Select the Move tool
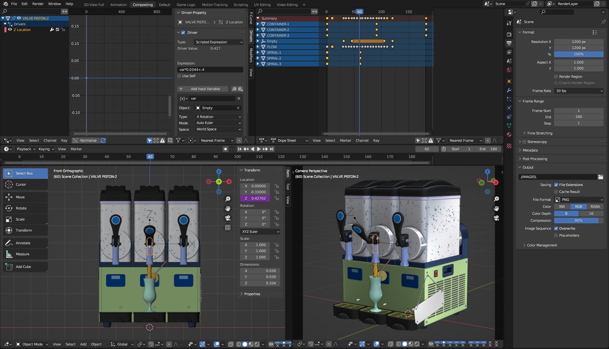This screenshot has width=609, height=349. coord(25,197)
